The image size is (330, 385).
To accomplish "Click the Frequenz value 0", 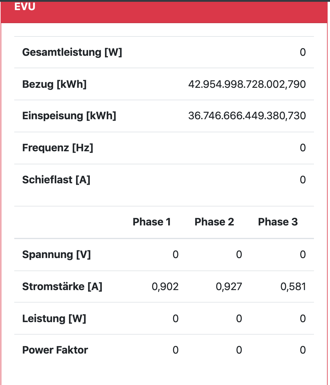I will (x=303, y=148).
